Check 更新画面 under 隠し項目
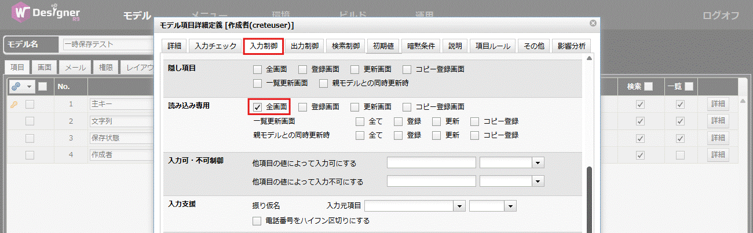 354,69
